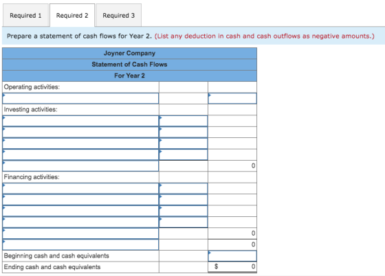This screenshot has width=385, height=276.
Task: Click the Investing activities: label
Action: coord(31,109)
